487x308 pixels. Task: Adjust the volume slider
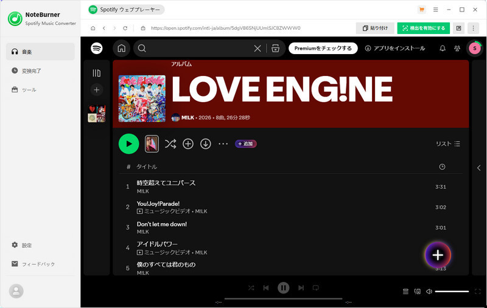coord(452,291)
